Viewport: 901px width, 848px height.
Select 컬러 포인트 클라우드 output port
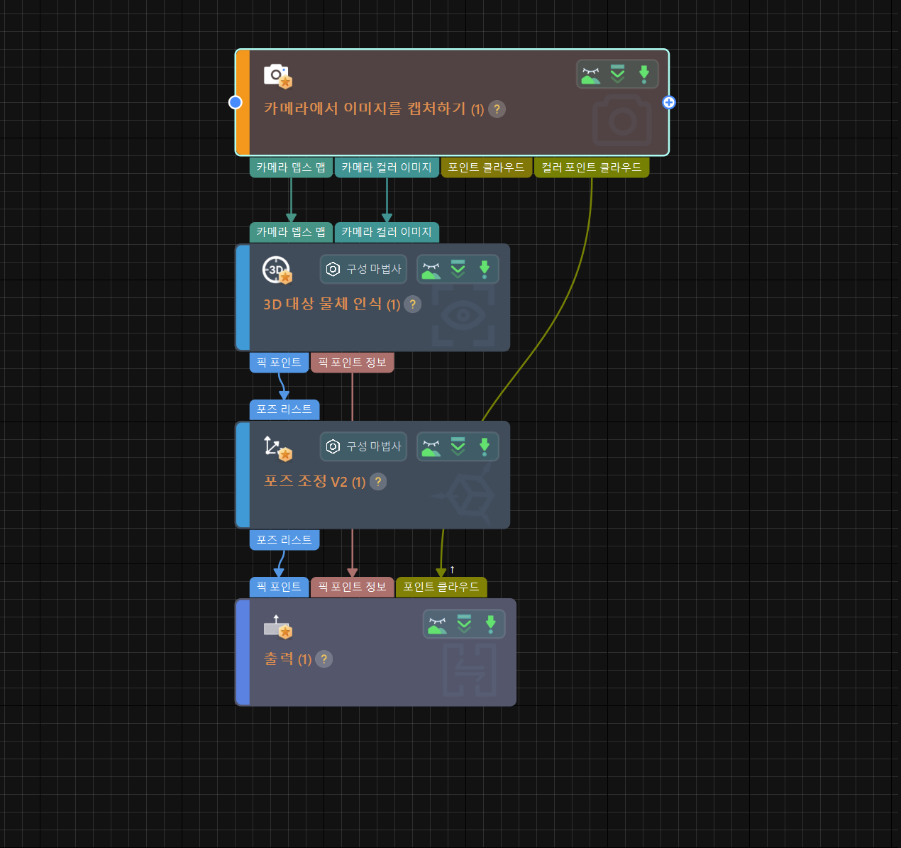[x=591, y=167]
